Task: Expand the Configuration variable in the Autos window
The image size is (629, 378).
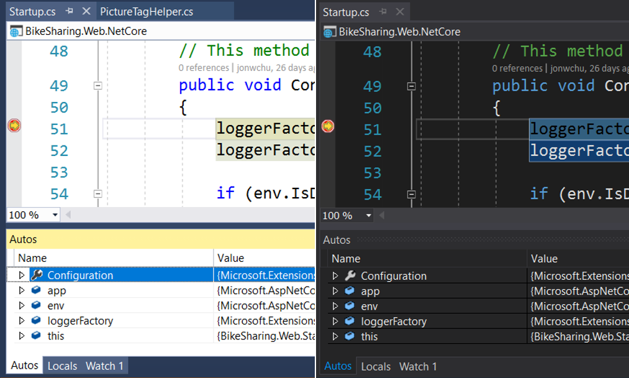Action: tap(21, 275)
